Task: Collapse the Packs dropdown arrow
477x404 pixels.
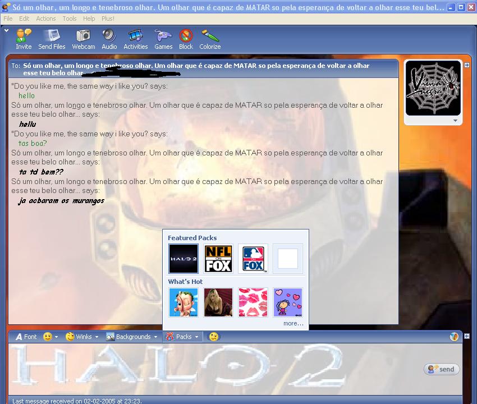Action: [x=196, y=337]
